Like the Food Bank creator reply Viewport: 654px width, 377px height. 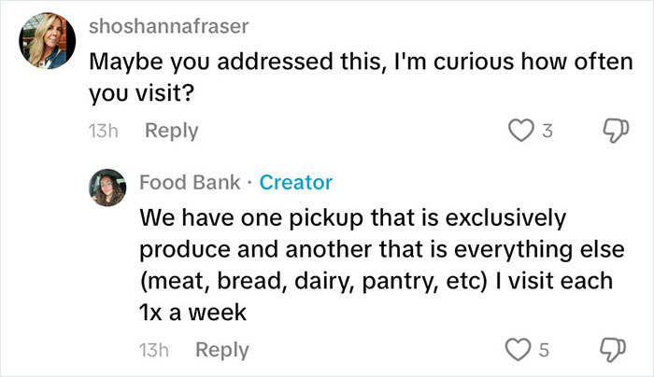tap(518, 350)
